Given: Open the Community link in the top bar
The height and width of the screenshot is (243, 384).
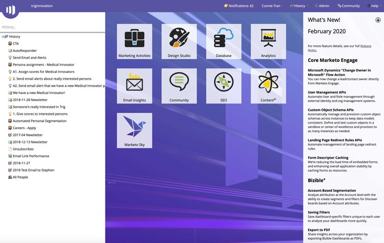Looking at the screenshot, I should [x=349, y=6].
